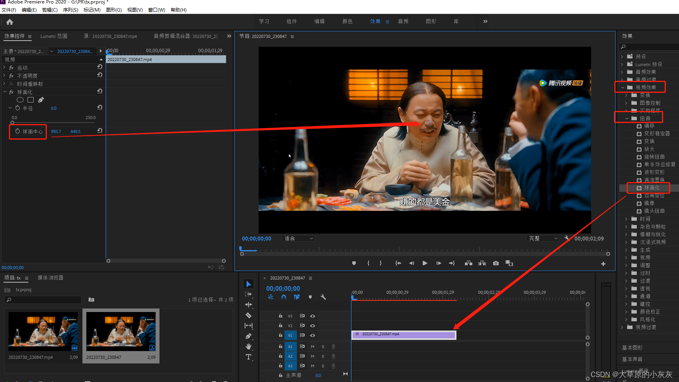The image size is (679, 382).
Task: Select the Selection tool arrow
Action: pos(249,284)
